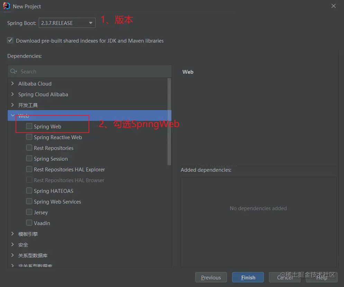This screenshot has width=344, height=287.
Task: Expand the Spring Cloud Alibaba category
Action: click(12, 94)
